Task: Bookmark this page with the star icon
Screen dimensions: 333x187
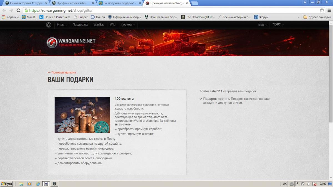Action: [x=322, y=10]
